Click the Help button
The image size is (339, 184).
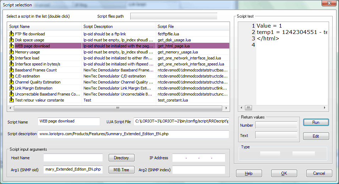tap(249, 173)
